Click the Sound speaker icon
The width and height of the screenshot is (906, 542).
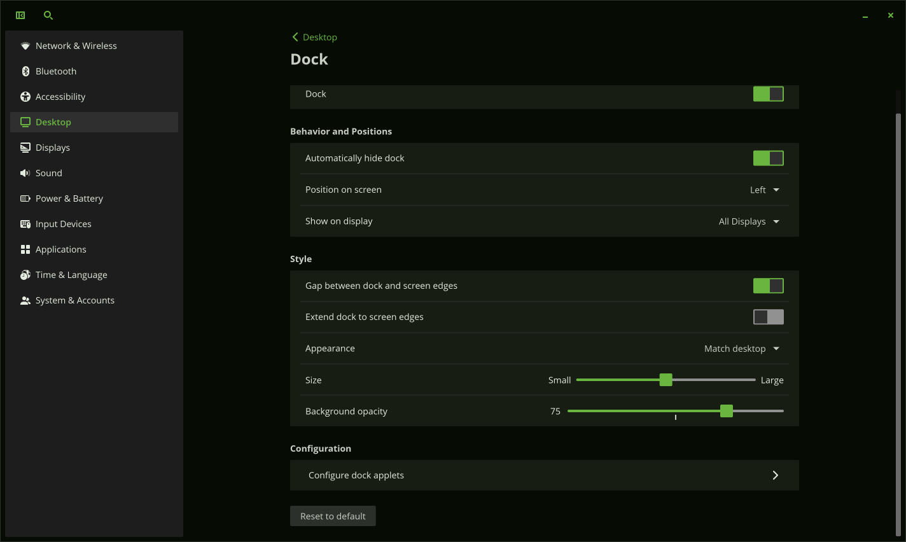coord(25,173)
